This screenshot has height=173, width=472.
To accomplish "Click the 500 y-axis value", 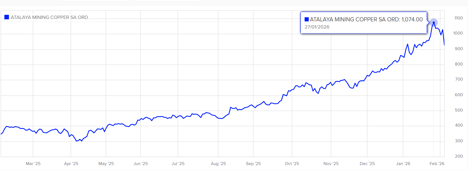I will pos(459,110).
